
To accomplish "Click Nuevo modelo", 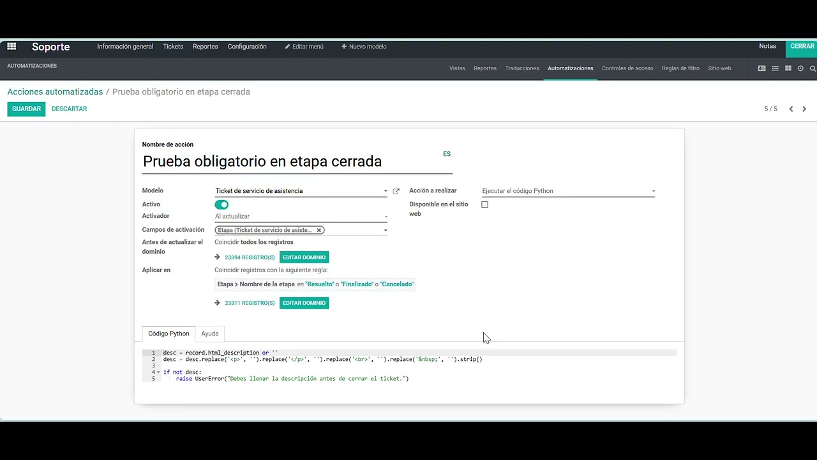I will (364, 47).
